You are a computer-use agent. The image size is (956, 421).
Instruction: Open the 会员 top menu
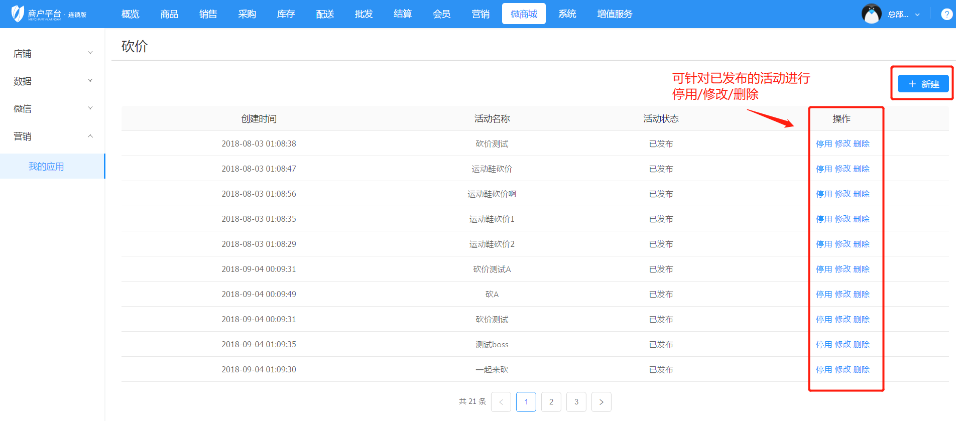click(x=441, y=14)
